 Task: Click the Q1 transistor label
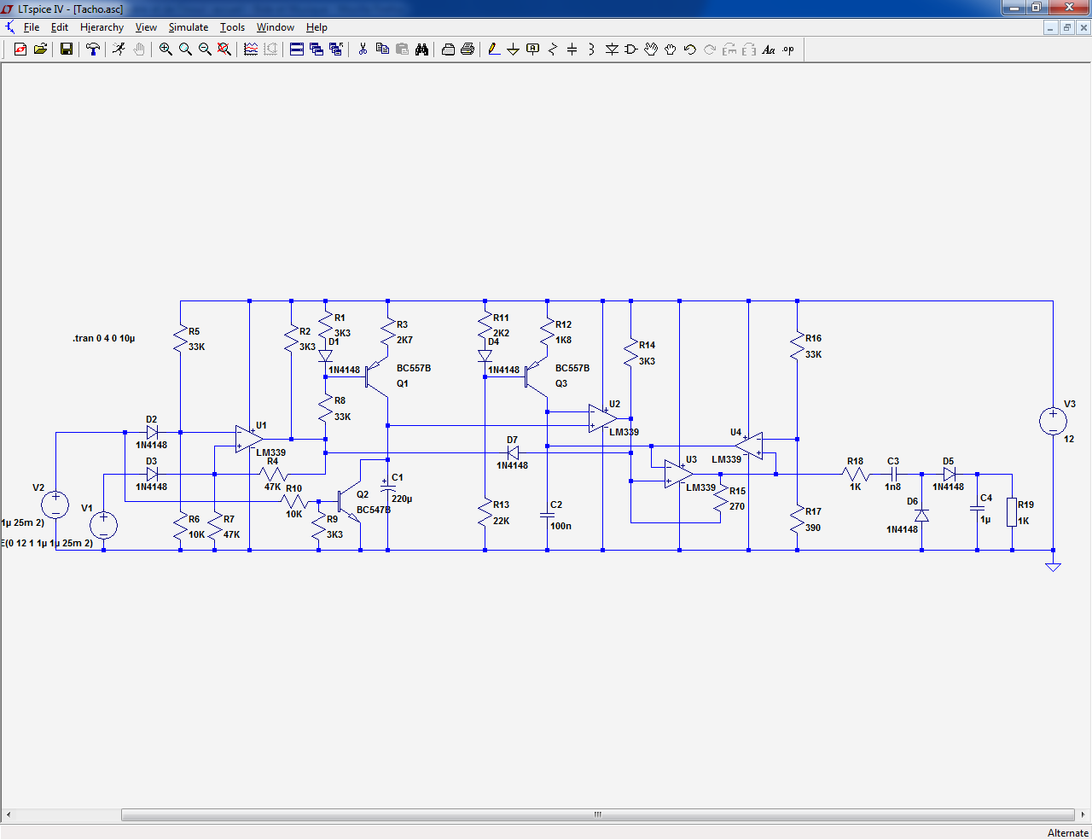[x=403, y=383]
